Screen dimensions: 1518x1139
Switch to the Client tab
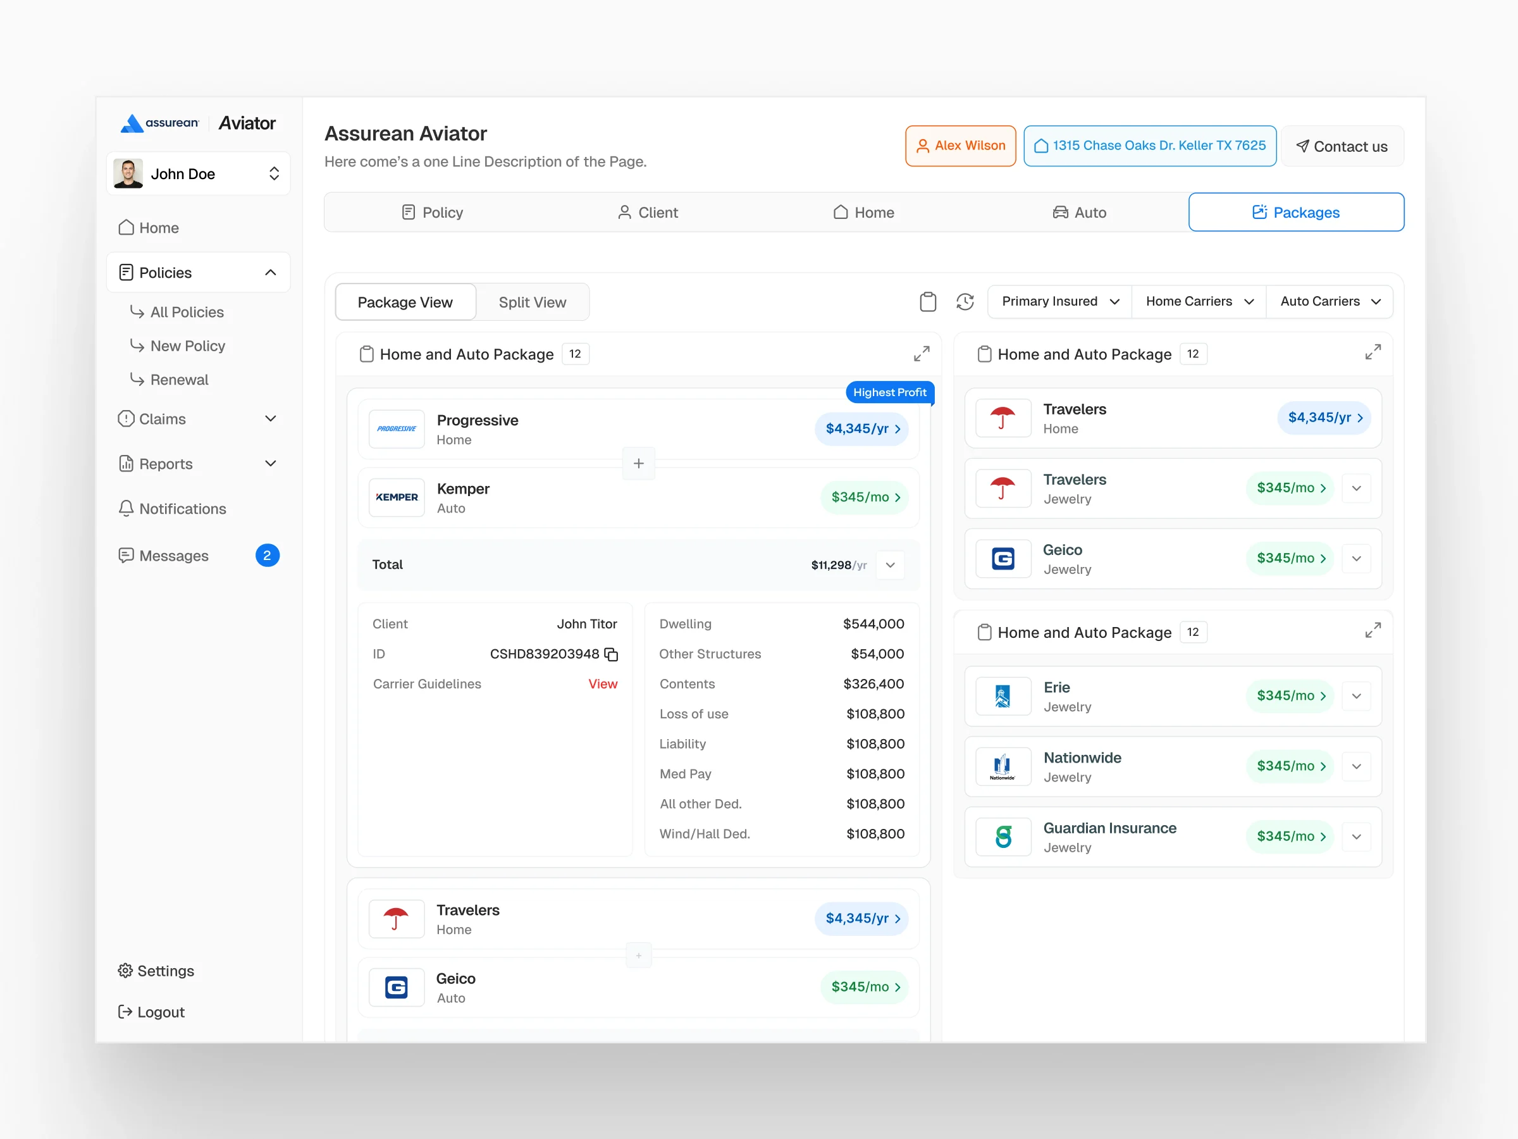[648, 212]
